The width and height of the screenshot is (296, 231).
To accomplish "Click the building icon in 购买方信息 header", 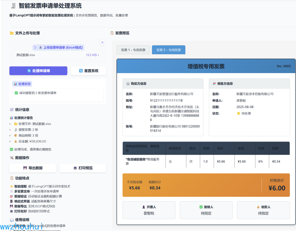I will click(x=128, y=84).
